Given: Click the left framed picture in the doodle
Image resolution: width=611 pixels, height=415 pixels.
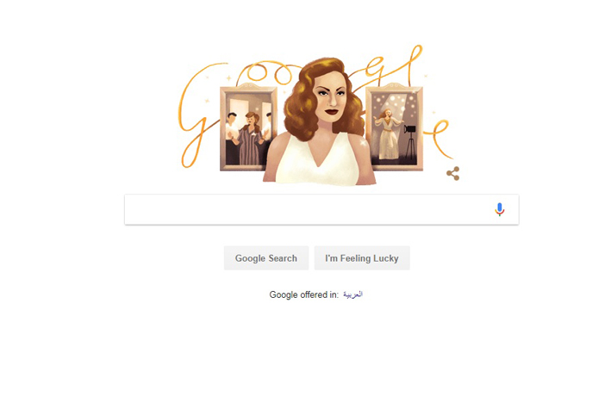Looking at the screenshot, I should coord(248,128).
